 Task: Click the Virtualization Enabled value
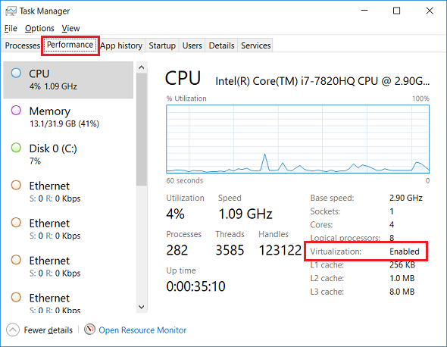click(x=405, y=252)
